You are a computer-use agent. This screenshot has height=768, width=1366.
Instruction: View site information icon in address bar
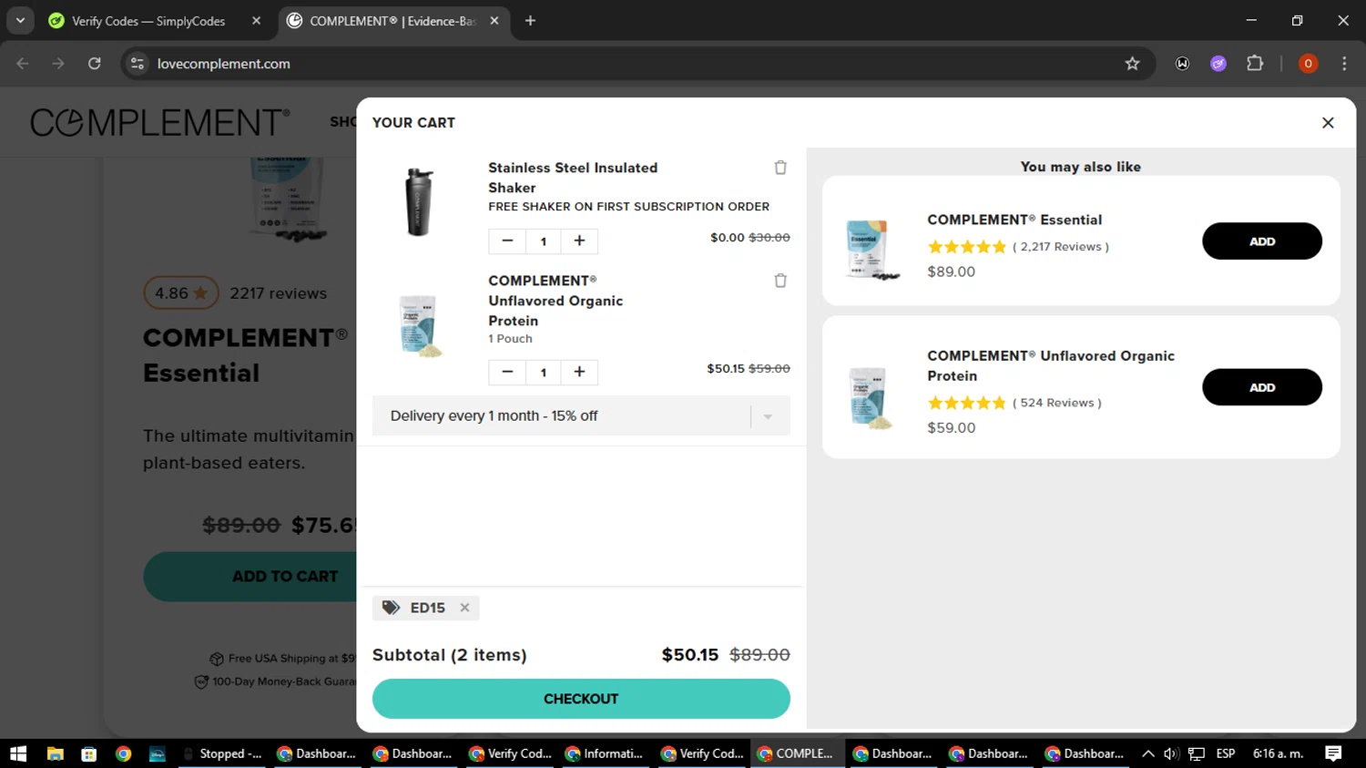point(138,64)
